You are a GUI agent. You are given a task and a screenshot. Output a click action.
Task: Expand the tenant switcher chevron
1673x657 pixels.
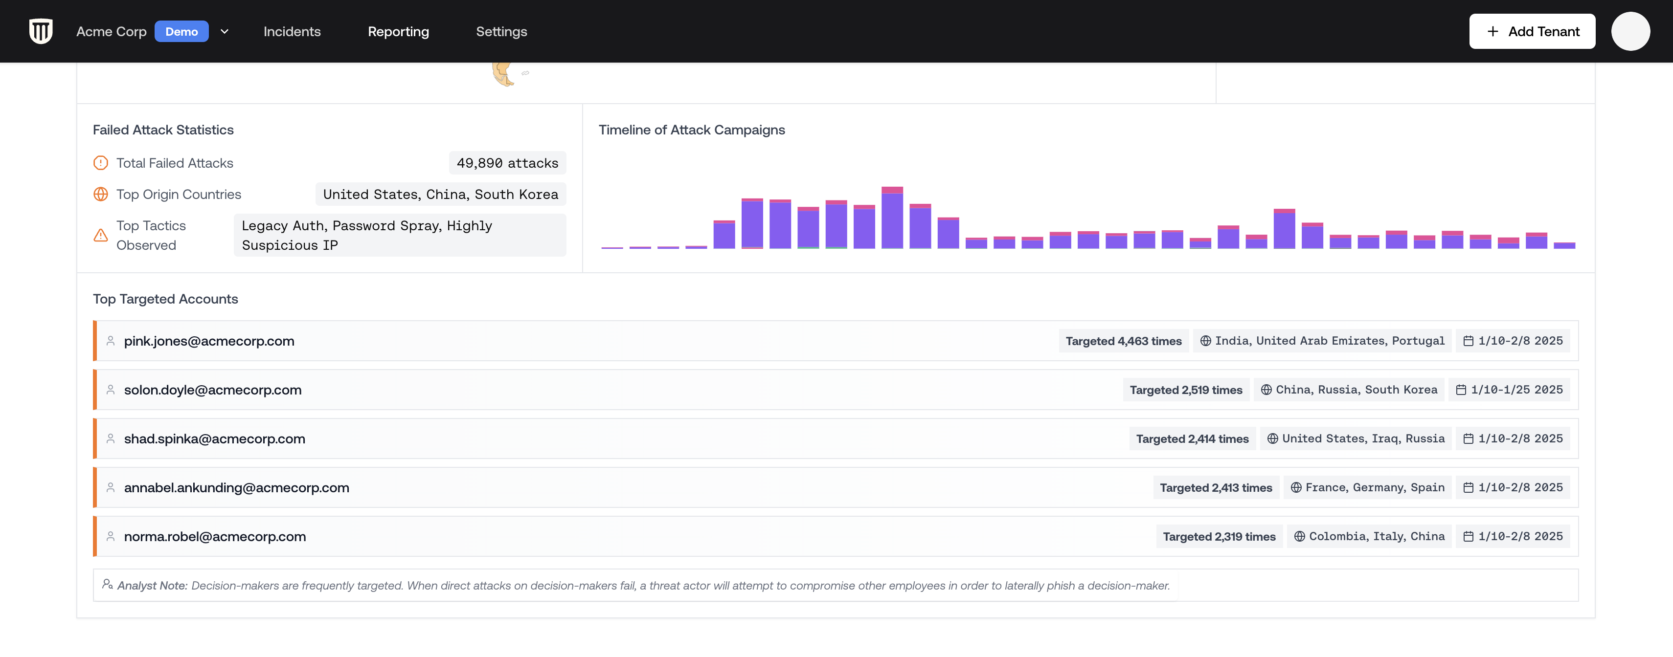(225, 31)
